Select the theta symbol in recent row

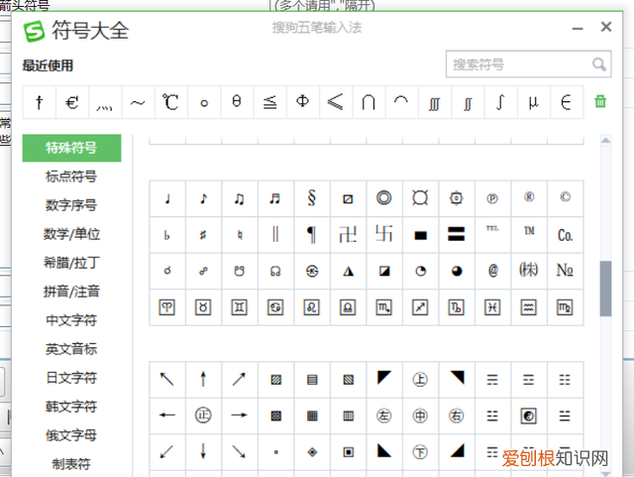[x=237, y=102]
